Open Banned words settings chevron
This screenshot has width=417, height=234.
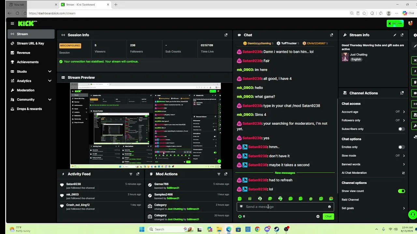(x=404, y=164)
